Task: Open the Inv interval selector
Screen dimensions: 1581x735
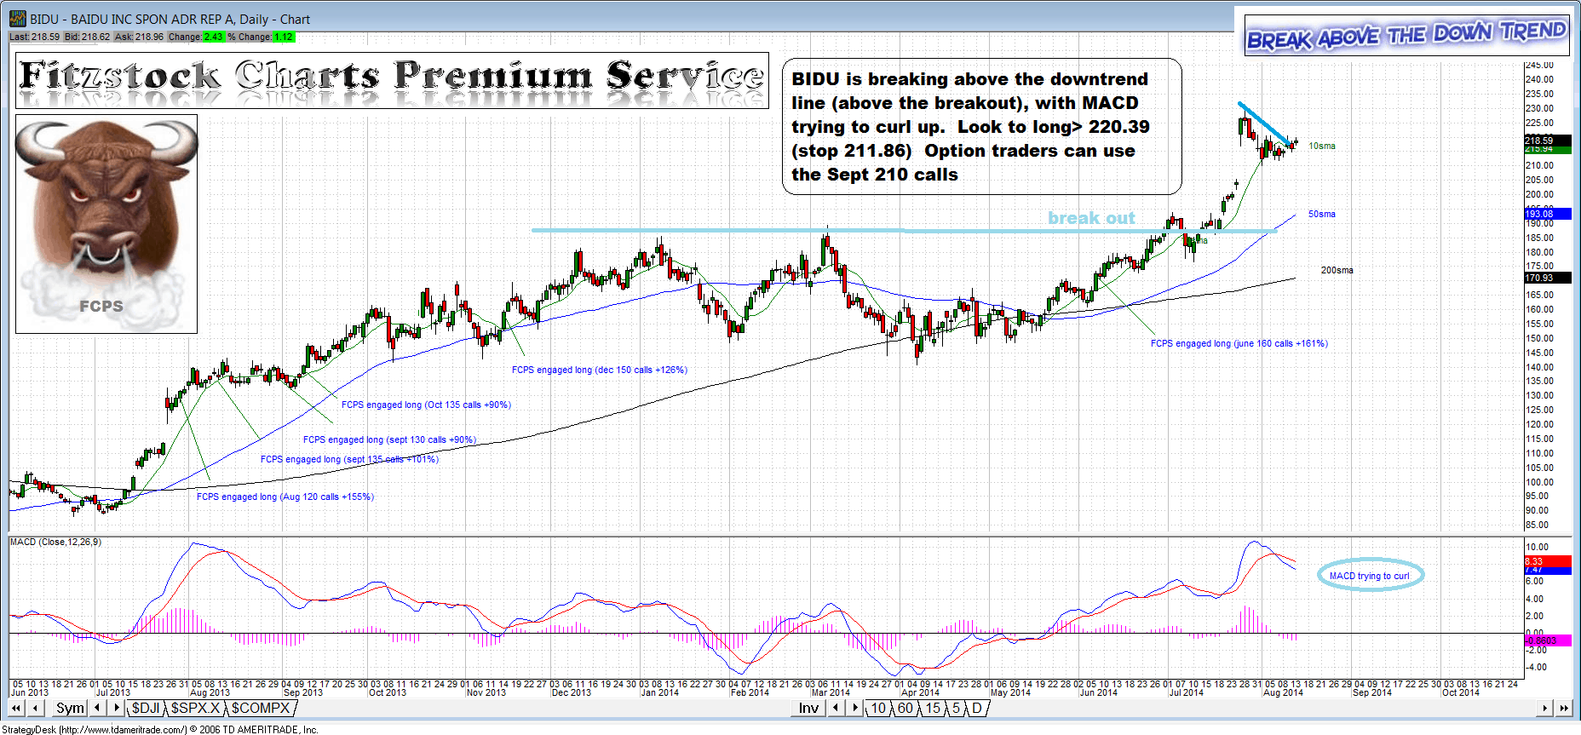Action: pos(808,708)
